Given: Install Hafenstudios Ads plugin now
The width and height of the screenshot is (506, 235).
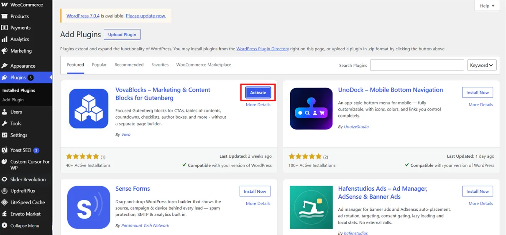Looking at the screenshot, I should [x=478, y=192].
